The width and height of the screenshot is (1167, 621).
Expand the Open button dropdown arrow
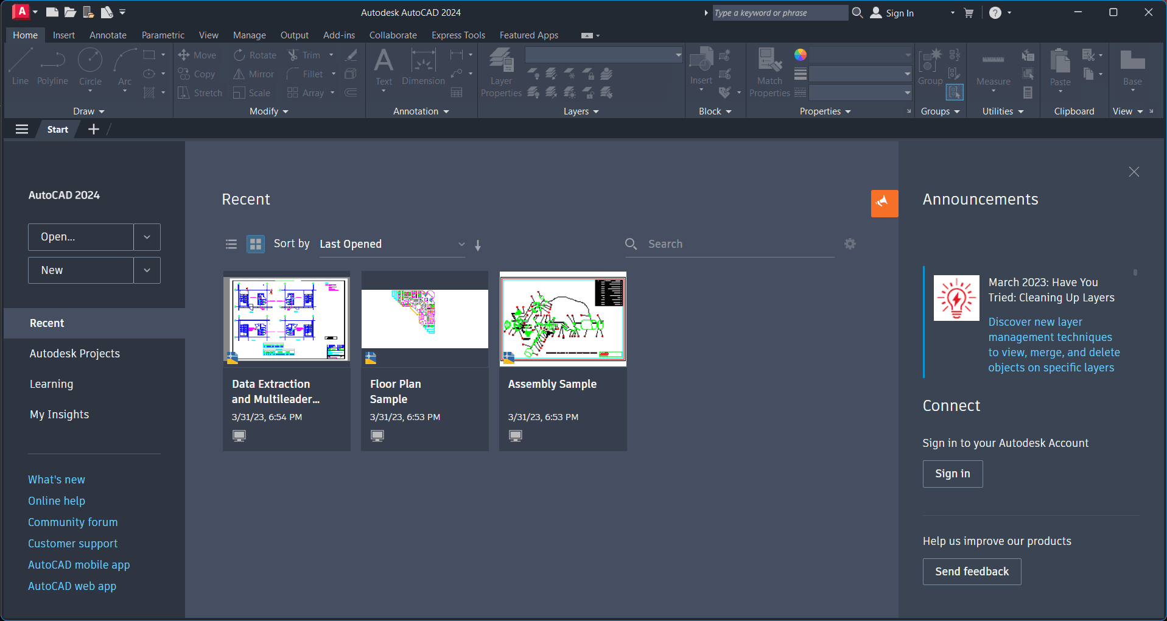(x=147, y=237)
